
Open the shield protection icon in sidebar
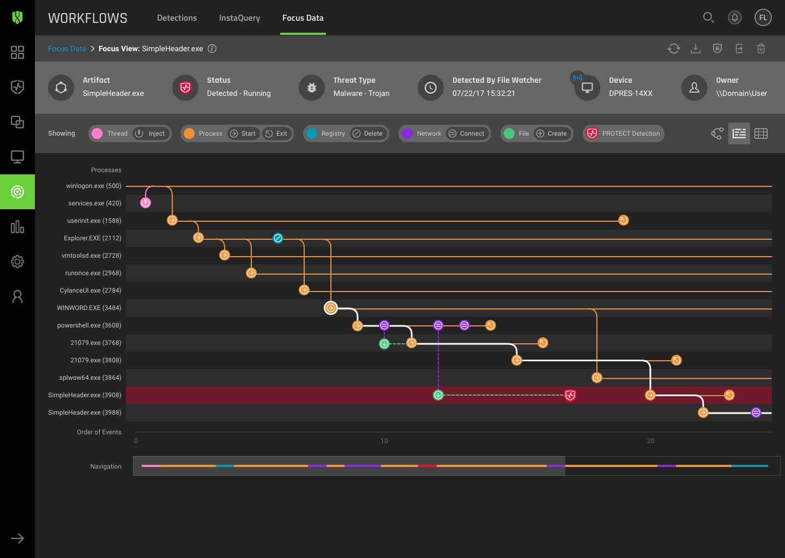[17, 87]
